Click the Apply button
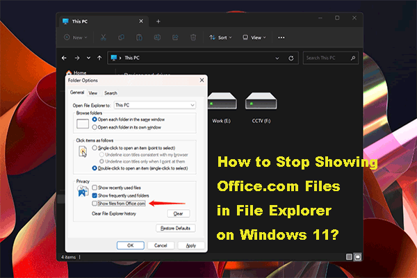Screen dimensions: 417x278 tap(191, 245)
